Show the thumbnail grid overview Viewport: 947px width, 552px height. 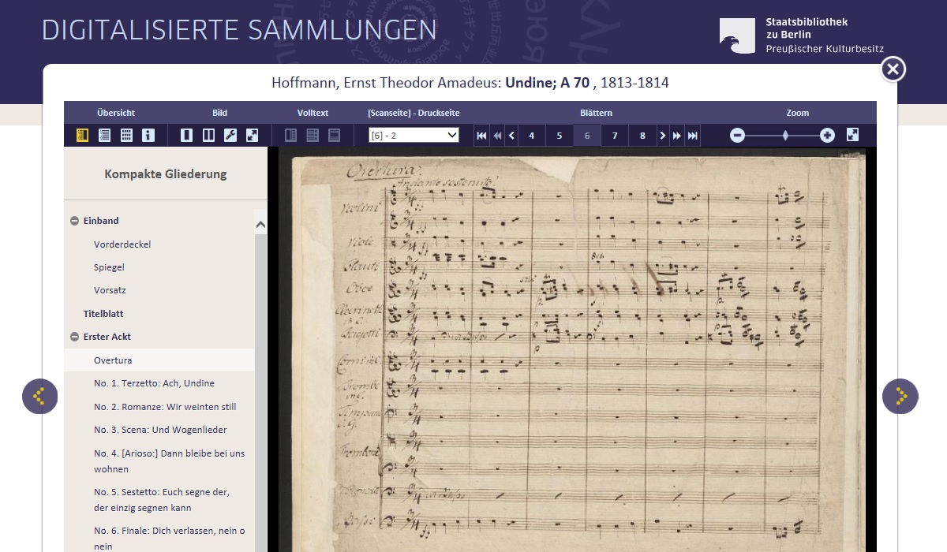(126, 135)
